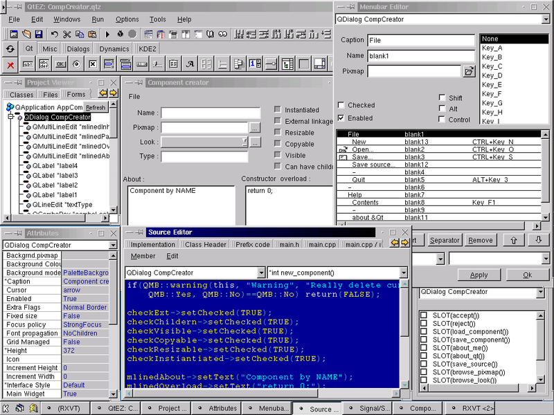Open the int new_component() function dropdown
554x415 pixels.
tap(403, 273)
